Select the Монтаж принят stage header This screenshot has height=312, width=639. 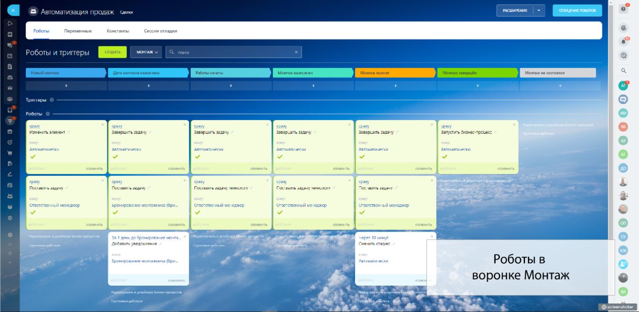pyautogui.click(x=395, y=73)
